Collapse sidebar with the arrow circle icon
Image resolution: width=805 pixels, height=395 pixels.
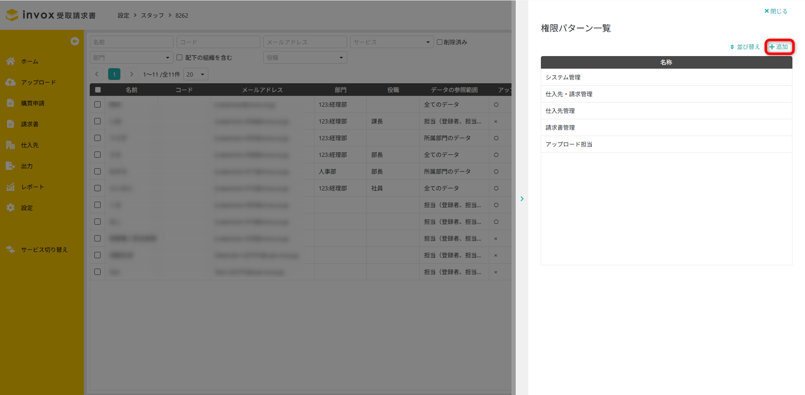(x=75, y=41)
